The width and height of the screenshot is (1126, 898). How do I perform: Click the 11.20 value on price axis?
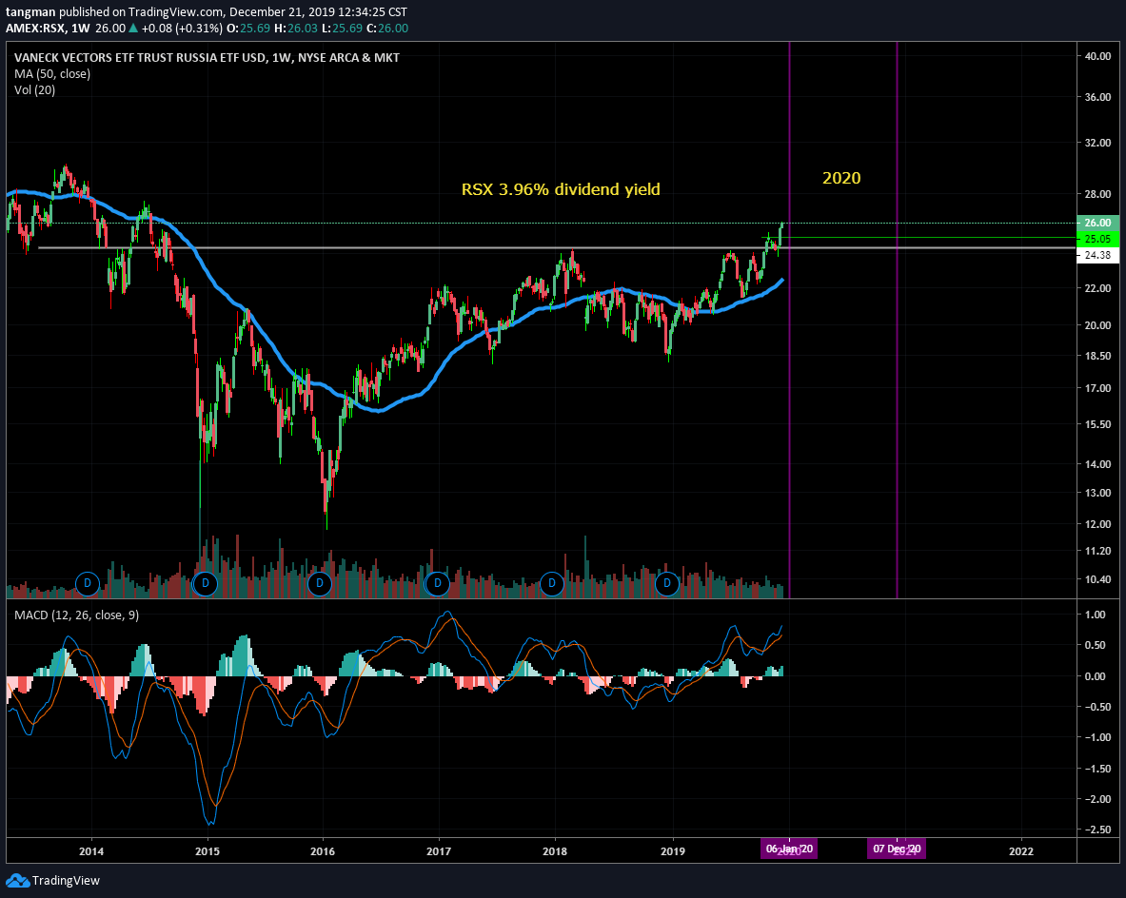pos(1097,552)
